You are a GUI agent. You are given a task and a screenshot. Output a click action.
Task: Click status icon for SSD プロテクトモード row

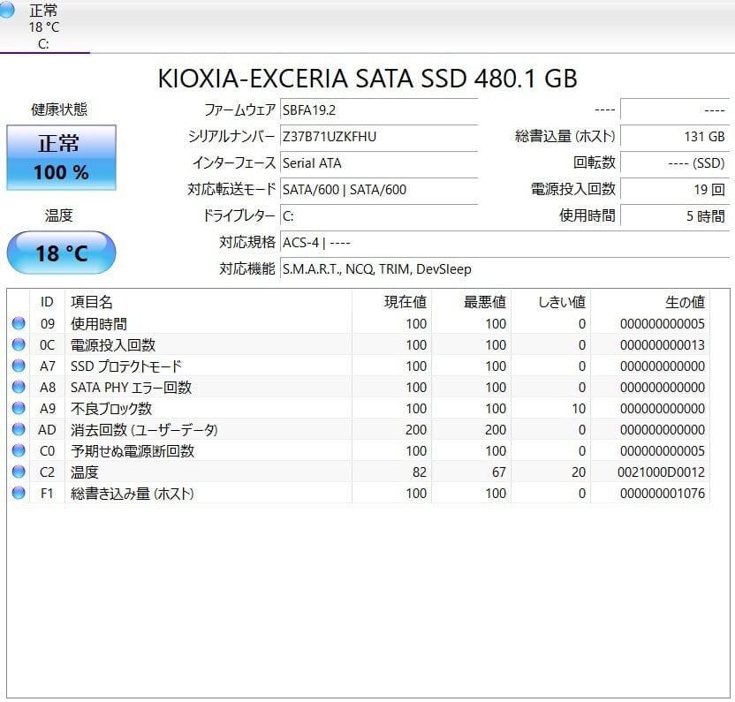coord(19,366)
